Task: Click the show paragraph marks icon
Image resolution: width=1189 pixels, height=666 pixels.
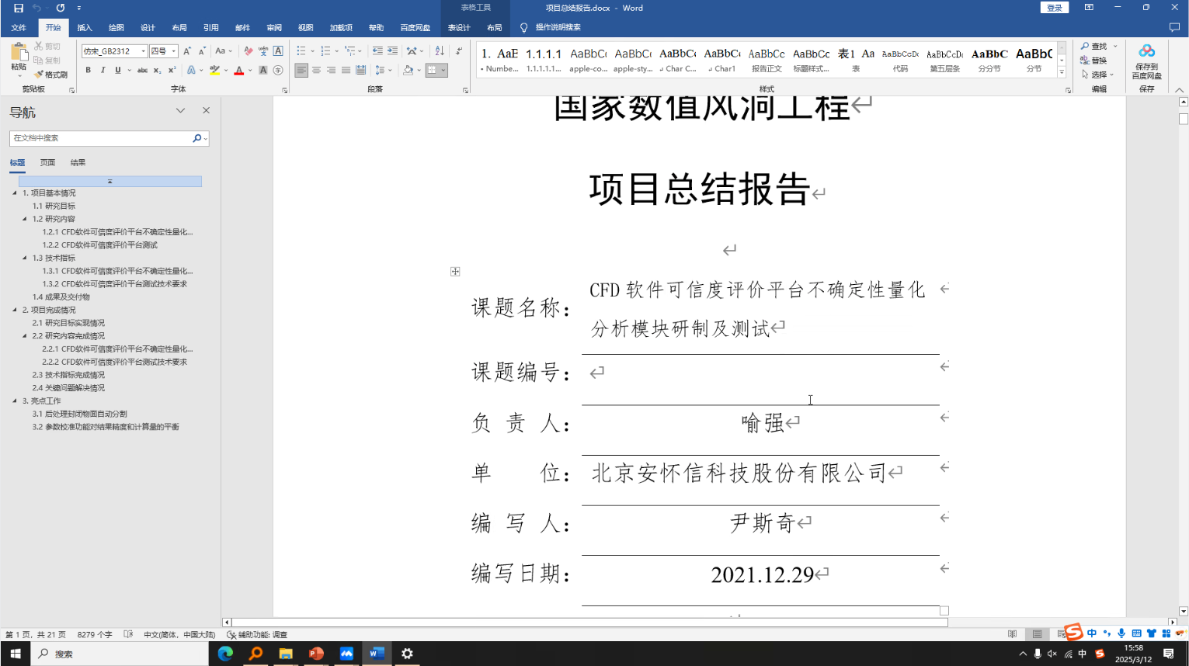Action: [459, 51]
